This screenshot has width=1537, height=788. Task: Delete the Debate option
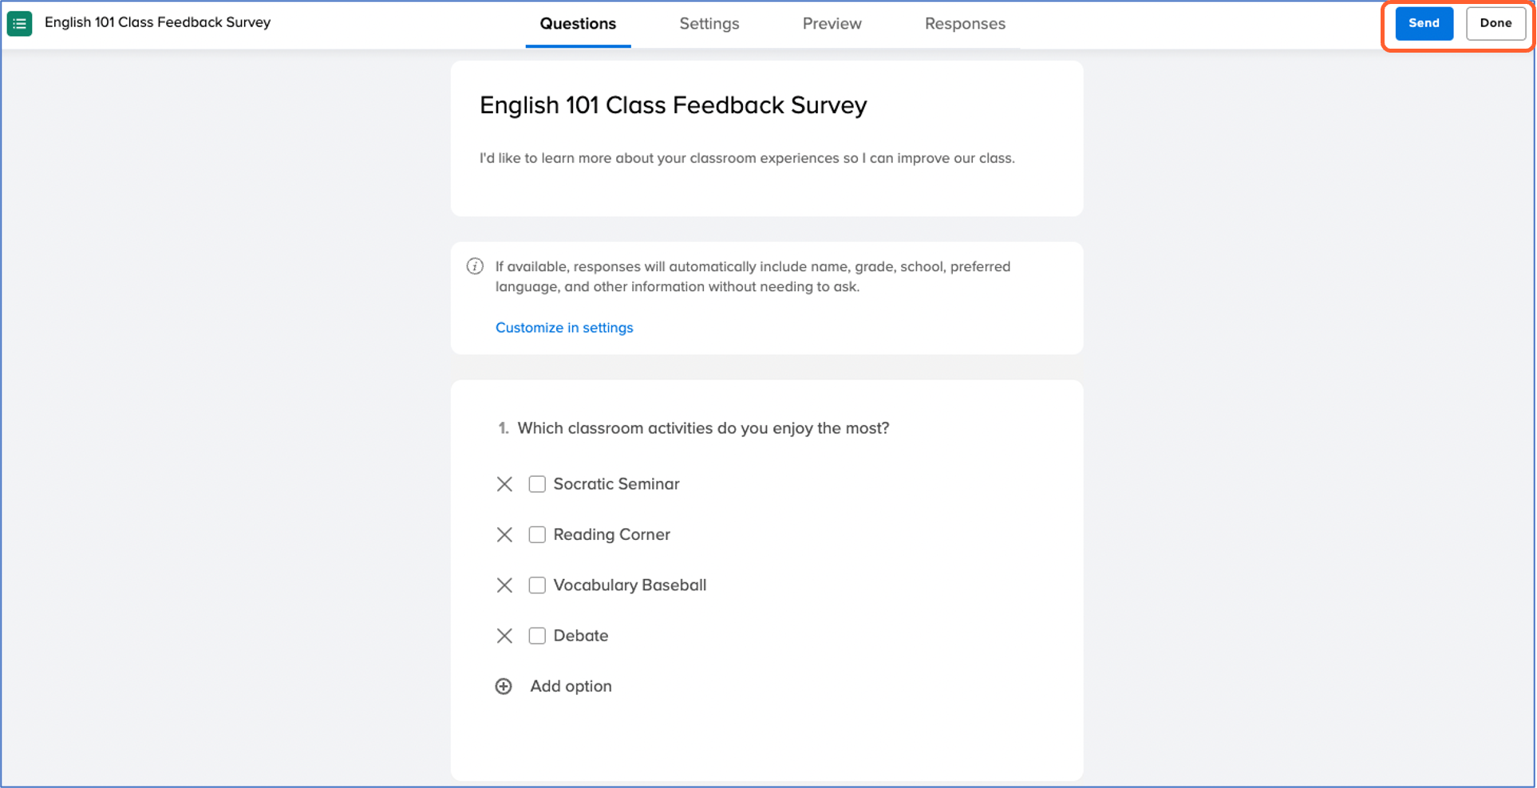(x=504, y=636)
